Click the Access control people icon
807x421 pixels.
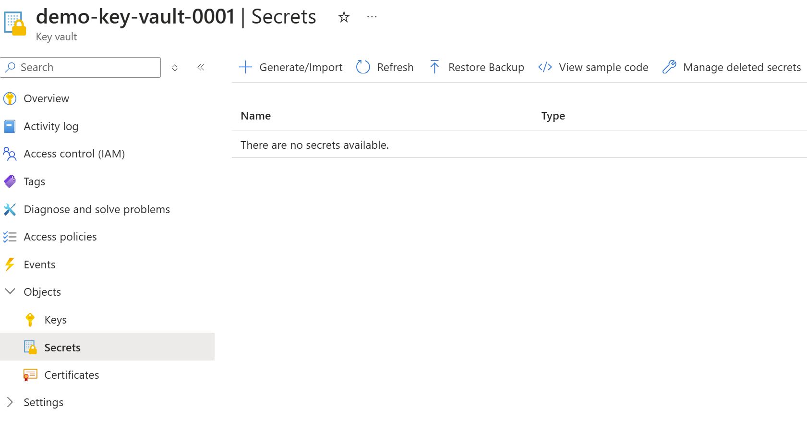tap(10, 154)
